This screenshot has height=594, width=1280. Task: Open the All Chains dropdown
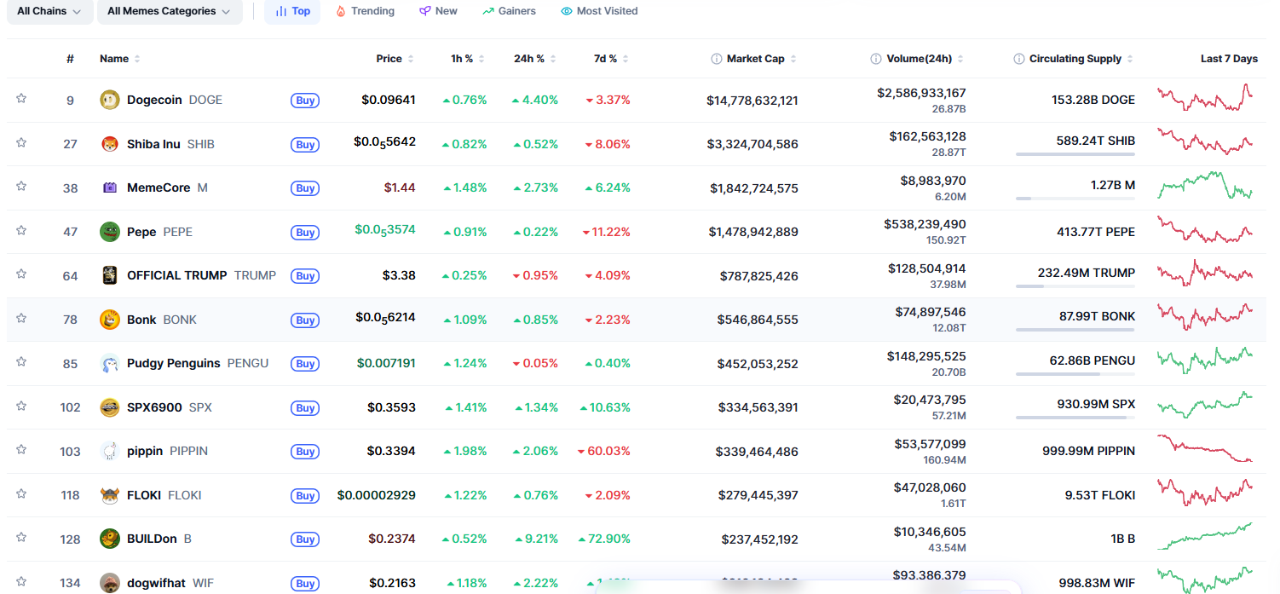[49, 11]
